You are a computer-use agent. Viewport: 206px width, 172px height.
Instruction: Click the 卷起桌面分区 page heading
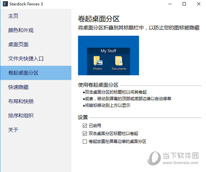click(99, 19)
